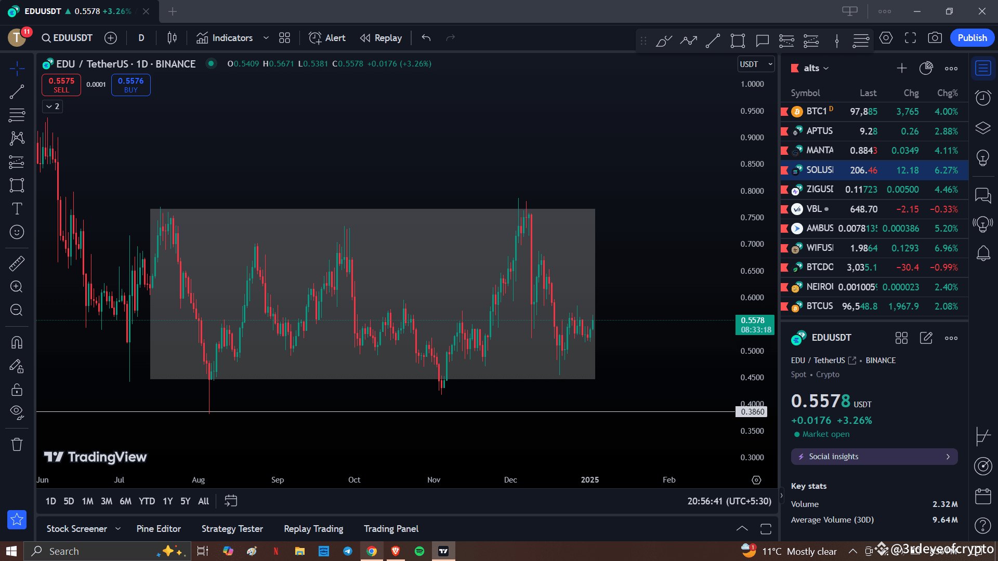
Task: Open Spotify from the Windows taskbar
Action: [419, 551]
